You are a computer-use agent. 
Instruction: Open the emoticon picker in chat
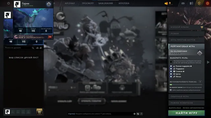134,114
